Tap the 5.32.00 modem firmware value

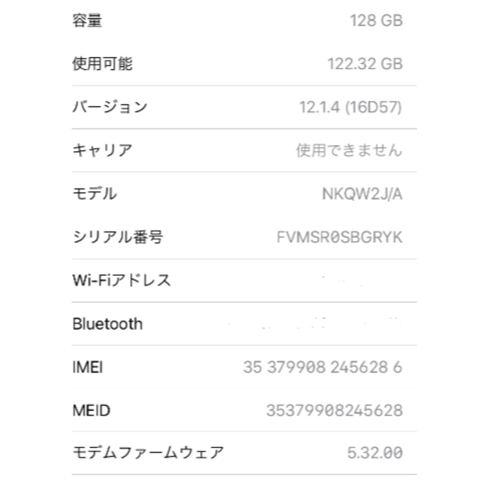375,453
